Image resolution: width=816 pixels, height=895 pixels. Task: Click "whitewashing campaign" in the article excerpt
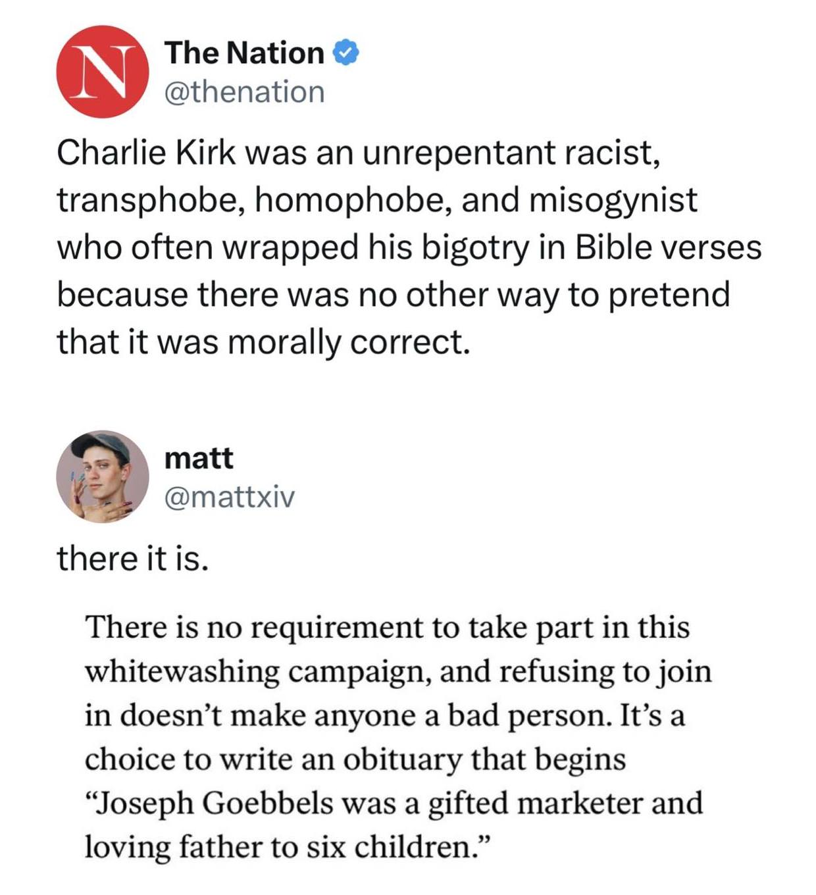click(256, 672)
